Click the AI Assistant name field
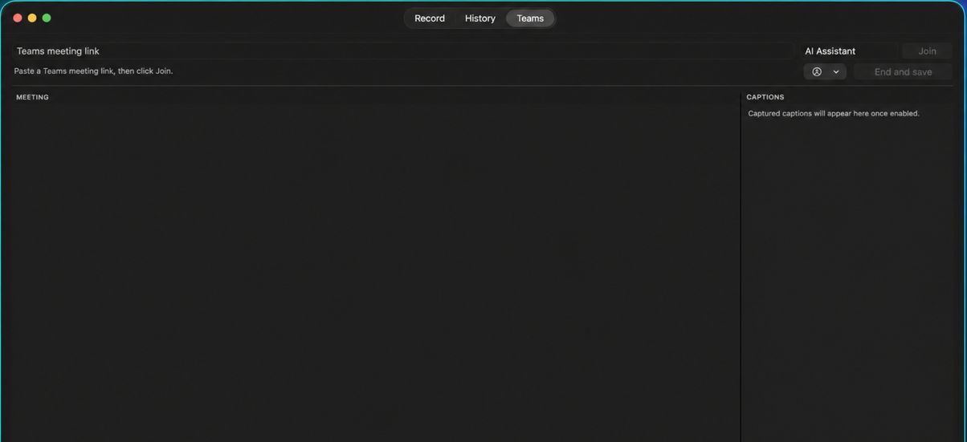Screen dimensions: 967x442 coord(849,51)
